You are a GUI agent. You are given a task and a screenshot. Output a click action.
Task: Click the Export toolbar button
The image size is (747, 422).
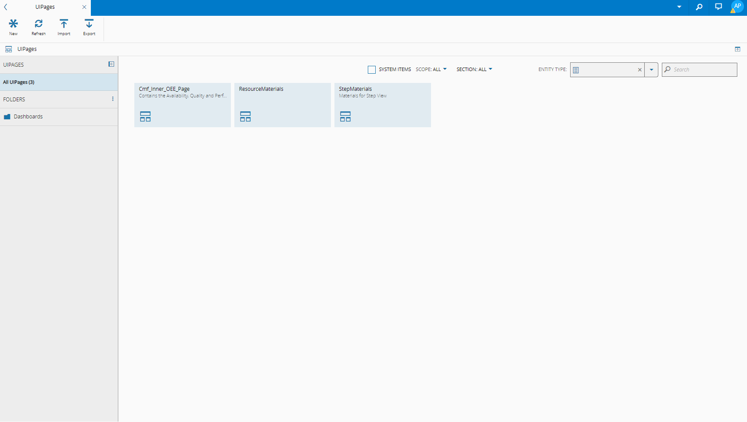point(89,27)
